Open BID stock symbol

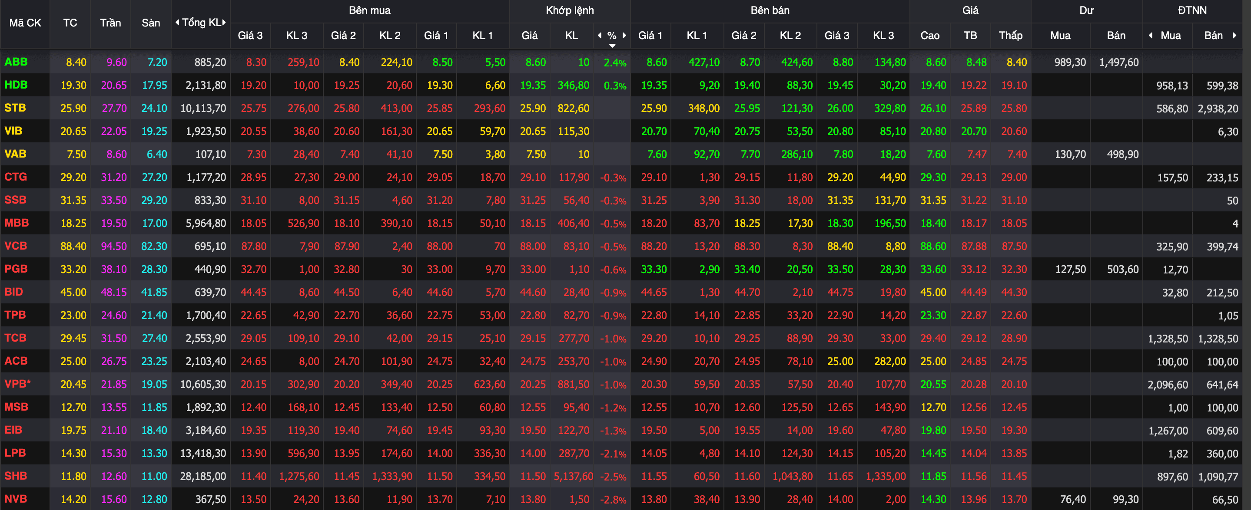[13, 292]
